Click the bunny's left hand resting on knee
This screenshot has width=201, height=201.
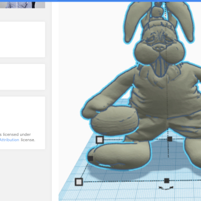[x=94, y=109]
